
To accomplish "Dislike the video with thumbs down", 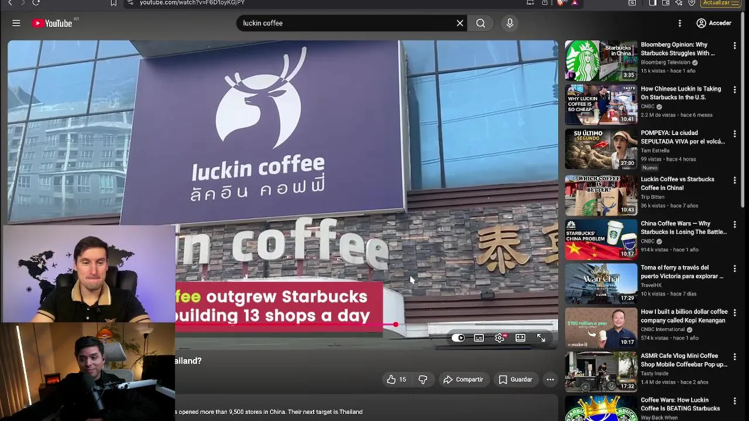I will point(422,379).
